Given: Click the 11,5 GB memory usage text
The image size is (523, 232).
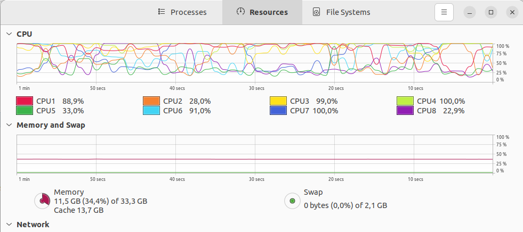Looking at the screenshot, I should (100, 201).
